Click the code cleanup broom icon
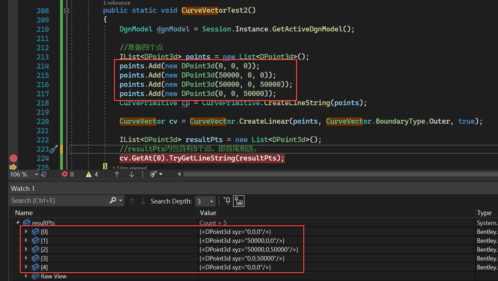This screenshot has height=281, width=498. click(x=153, y=174)
